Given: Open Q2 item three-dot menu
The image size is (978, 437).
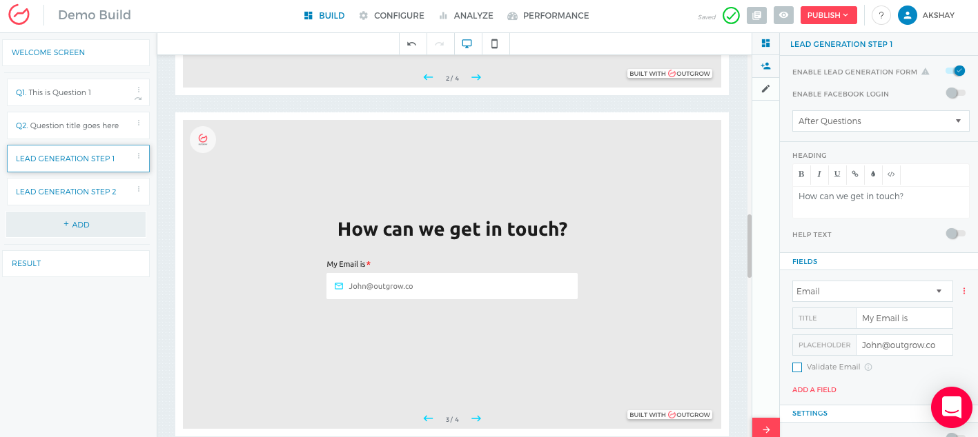Looking at the screenshot, I should point(139,123).
